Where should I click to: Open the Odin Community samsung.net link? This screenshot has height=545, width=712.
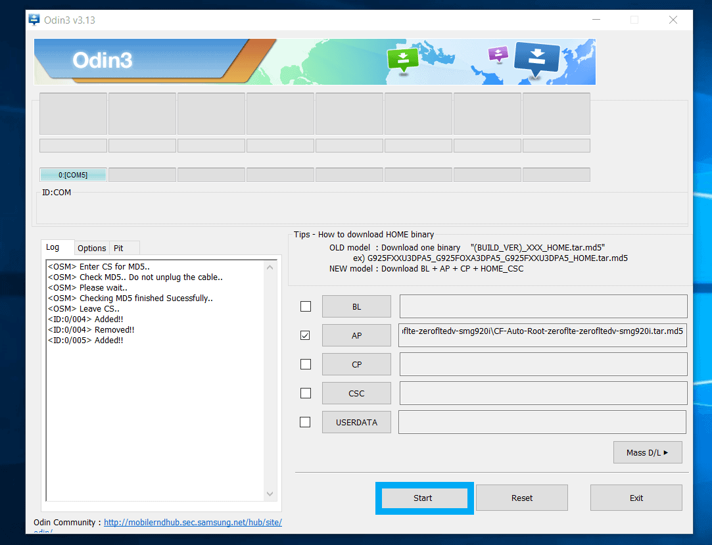point(193,522)
